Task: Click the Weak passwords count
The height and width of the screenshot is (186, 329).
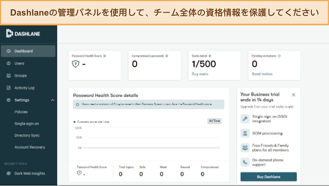Action: tap(161, 174)
